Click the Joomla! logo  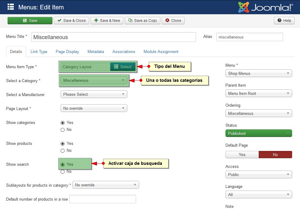265,7
